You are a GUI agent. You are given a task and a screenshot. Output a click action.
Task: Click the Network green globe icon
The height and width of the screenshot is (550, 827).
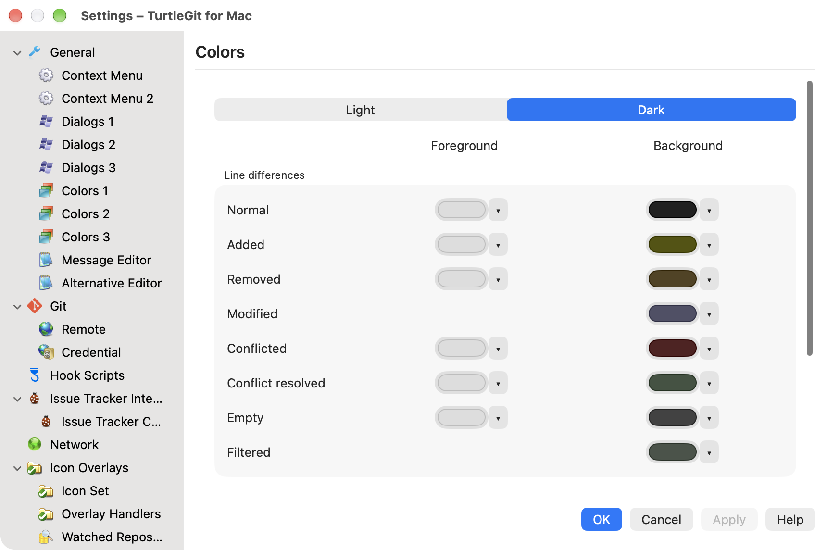pyautogui.click(x=35, y=444)
